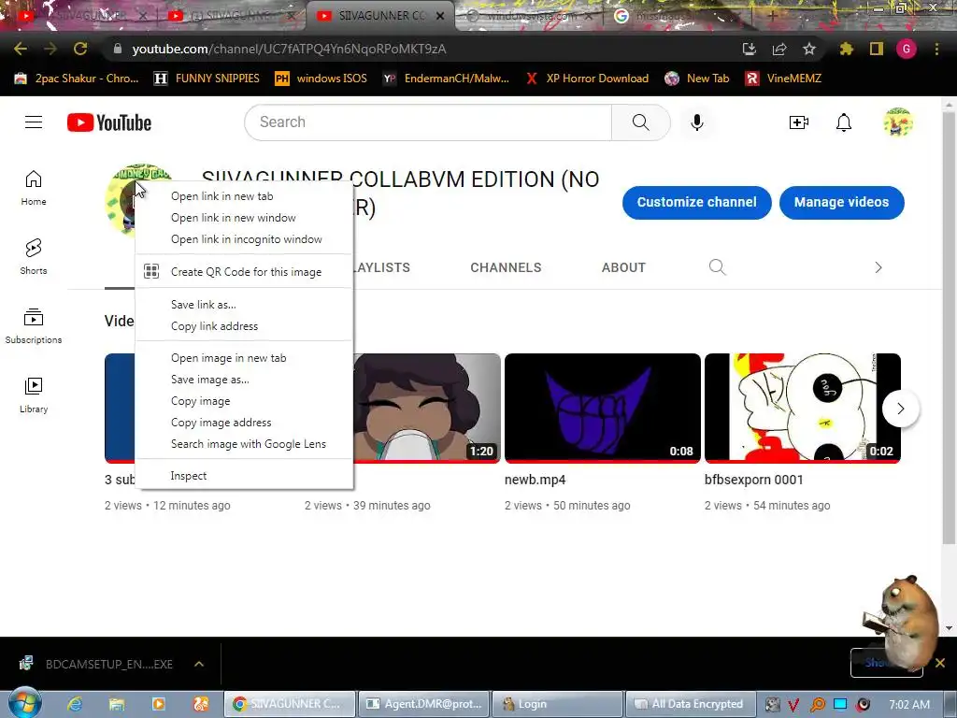The width and height of the screenshot is (957, 718).
Task: Open VineMEMZ bookmark
Action: point(784,79)
